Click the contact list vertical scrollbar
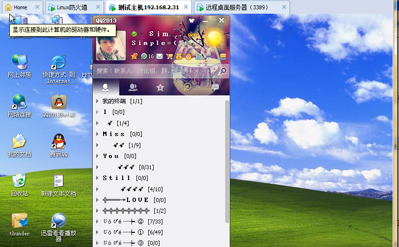399x247 pixels. (227, 161)
